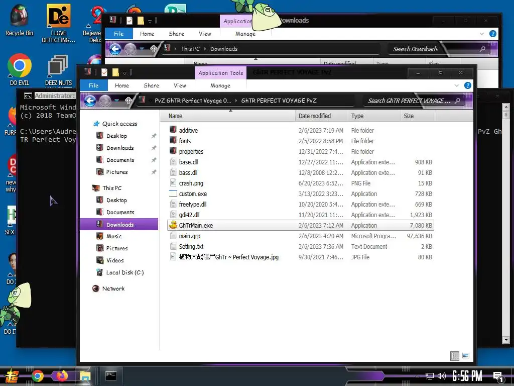The height and width of the screenshot is (386, 514).
Task: Open recent locations dropdown in GhTR window
Action: 116,101
